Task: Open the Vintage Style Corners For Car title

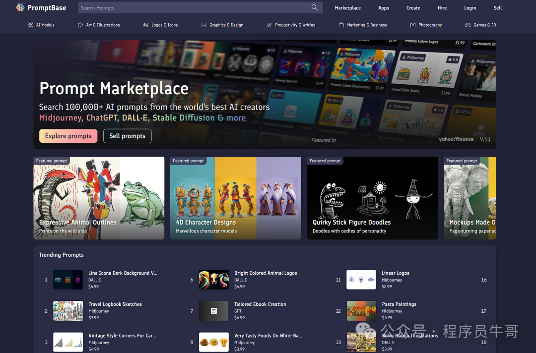Action: 122,336
